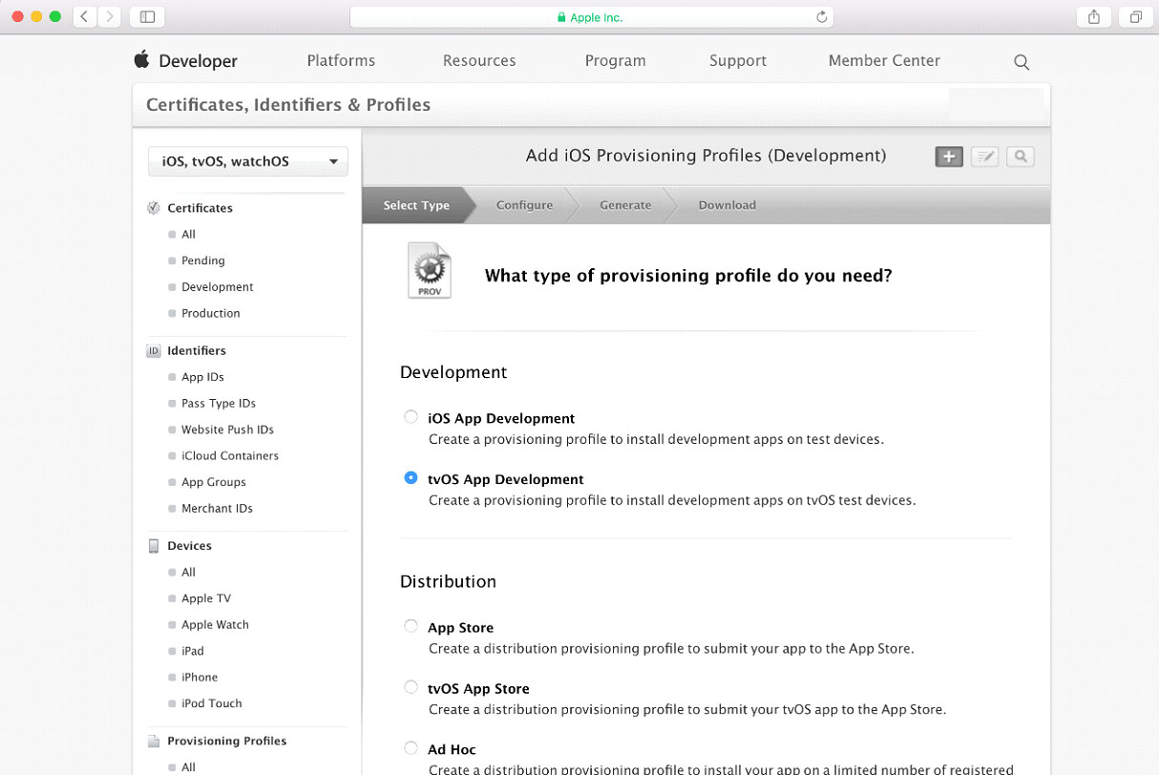Click the Safari share icon
The width and height of the screenshot is (1159, 775).
[x=1094, y=17]
